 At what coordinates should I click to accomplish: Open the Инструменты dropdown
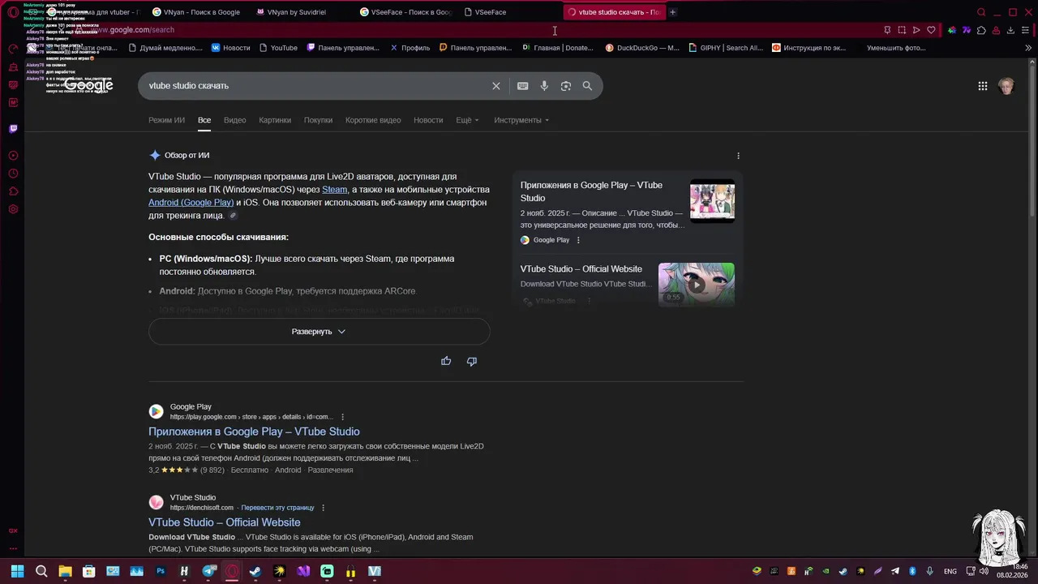coord(521,120)
